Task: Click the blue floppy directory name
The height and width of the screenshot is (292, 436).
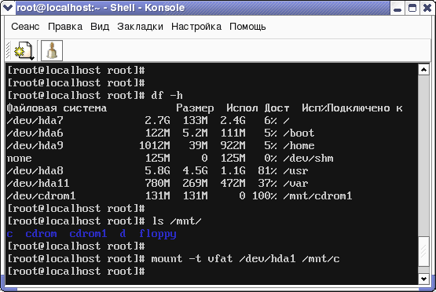Action: [158, 234]
